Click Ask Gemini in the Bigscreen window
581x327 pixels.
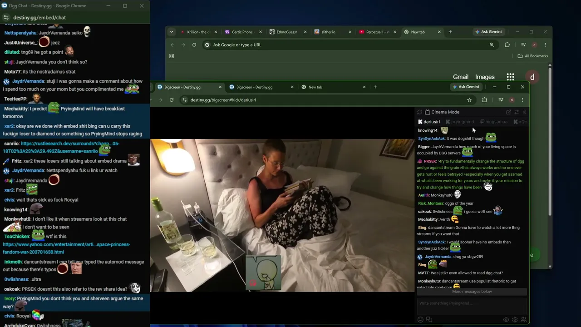click(x=465, y=87)
